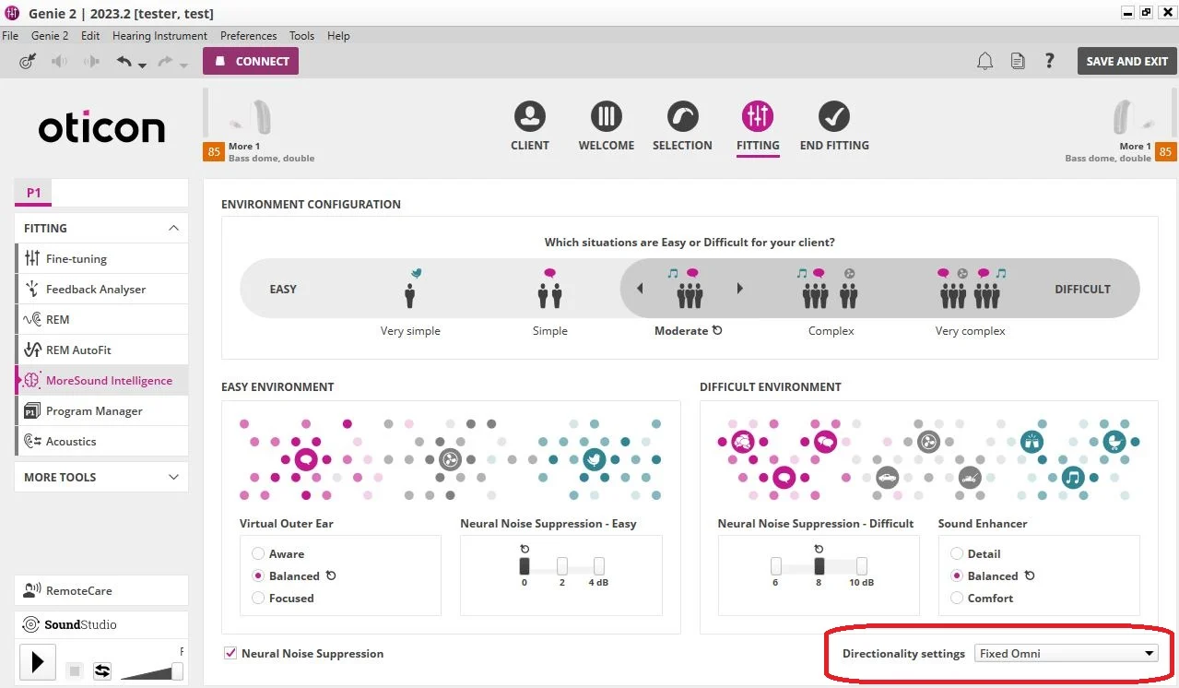Collapse the FITTING section

173,228
